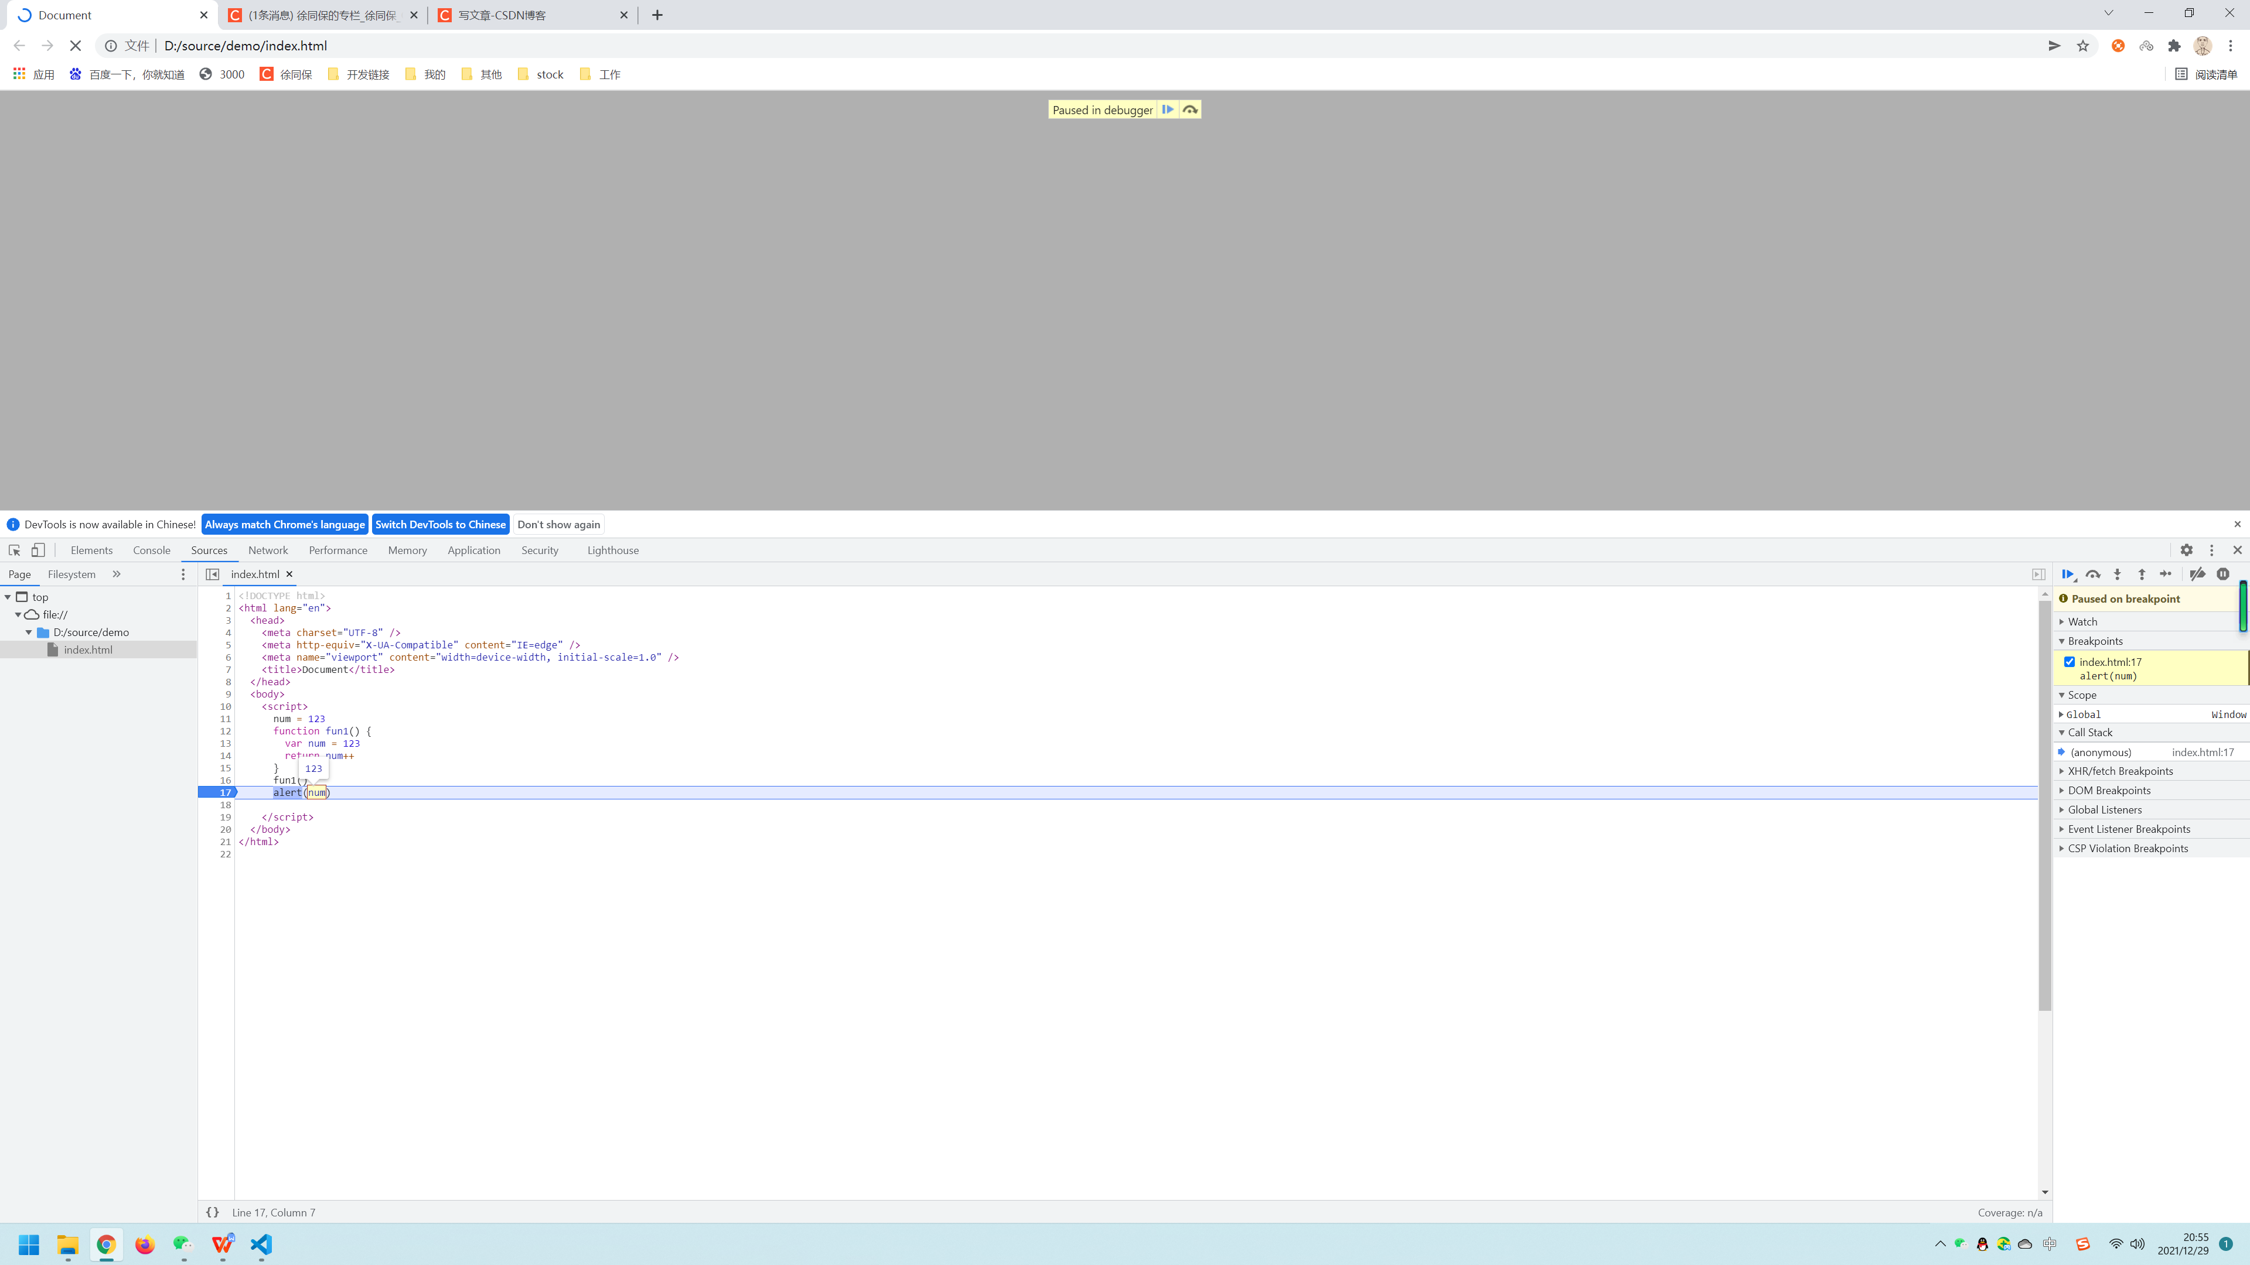Expand the Watch section
The width and height of the screenshot is (2250, 1265).
point(2082,621)
